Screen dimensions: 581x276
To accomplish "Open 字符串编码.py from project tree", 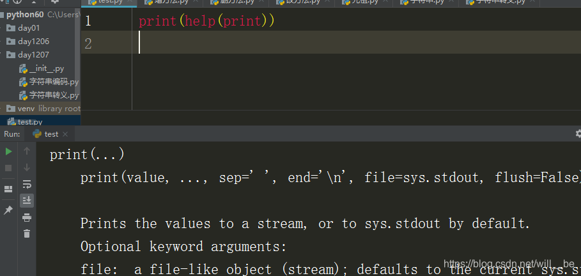I will coord(54,82).
